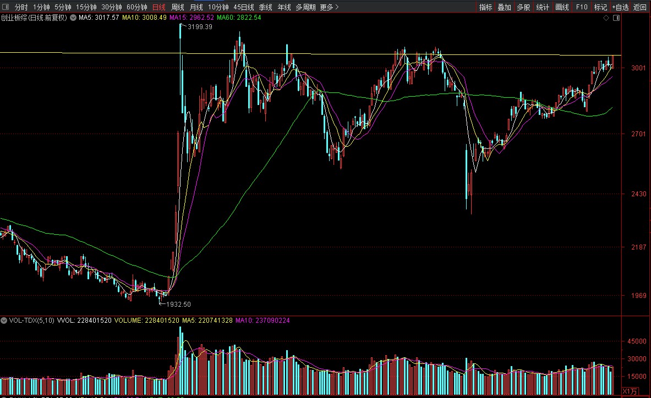This screenshot has height=398, width=651.
Task: Select the 15分钟 period tab
Action: [86, 7]
